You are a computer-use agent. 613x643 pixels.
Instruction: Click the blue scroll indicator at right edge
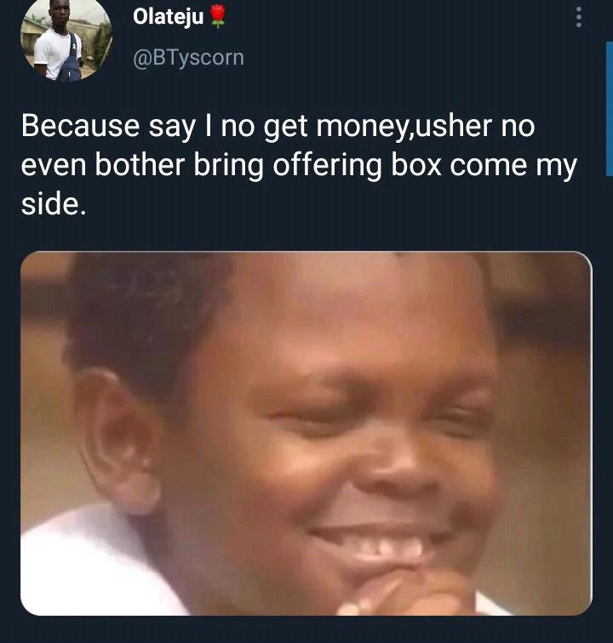click(x=610, y=109)
